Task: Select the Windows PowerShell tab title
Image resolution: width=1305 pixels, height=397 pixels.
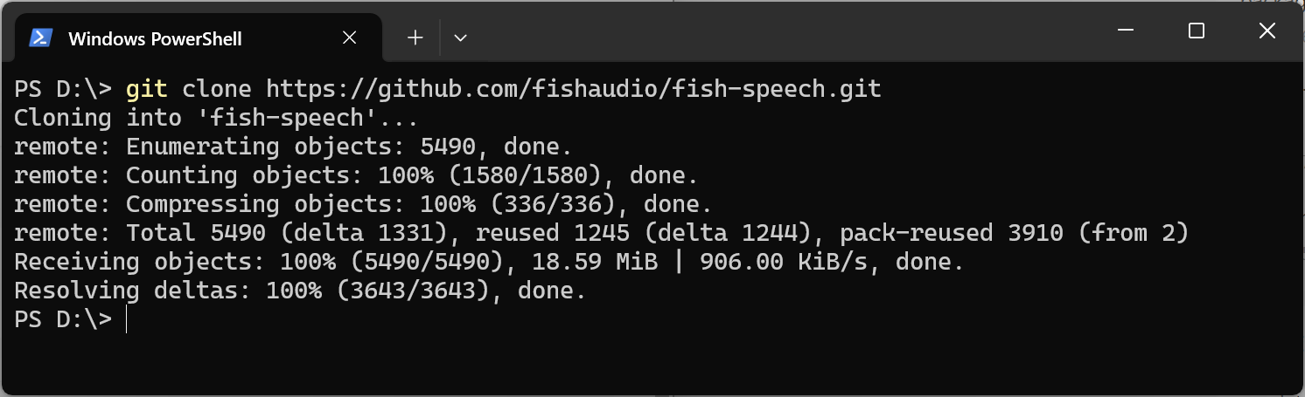Action: (x=155, y=39)
